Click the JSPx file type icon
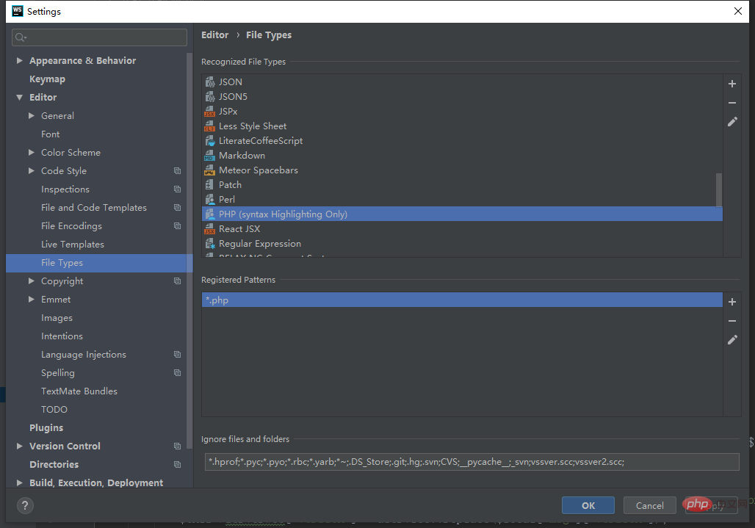Viewport: 755px width, 528px height. tap(209, 111)
